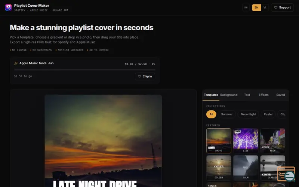Filter templates by Neon Night collection
The width and height of the screenshot is (299, 187).
pyautogui.click(x=248, y=114)
